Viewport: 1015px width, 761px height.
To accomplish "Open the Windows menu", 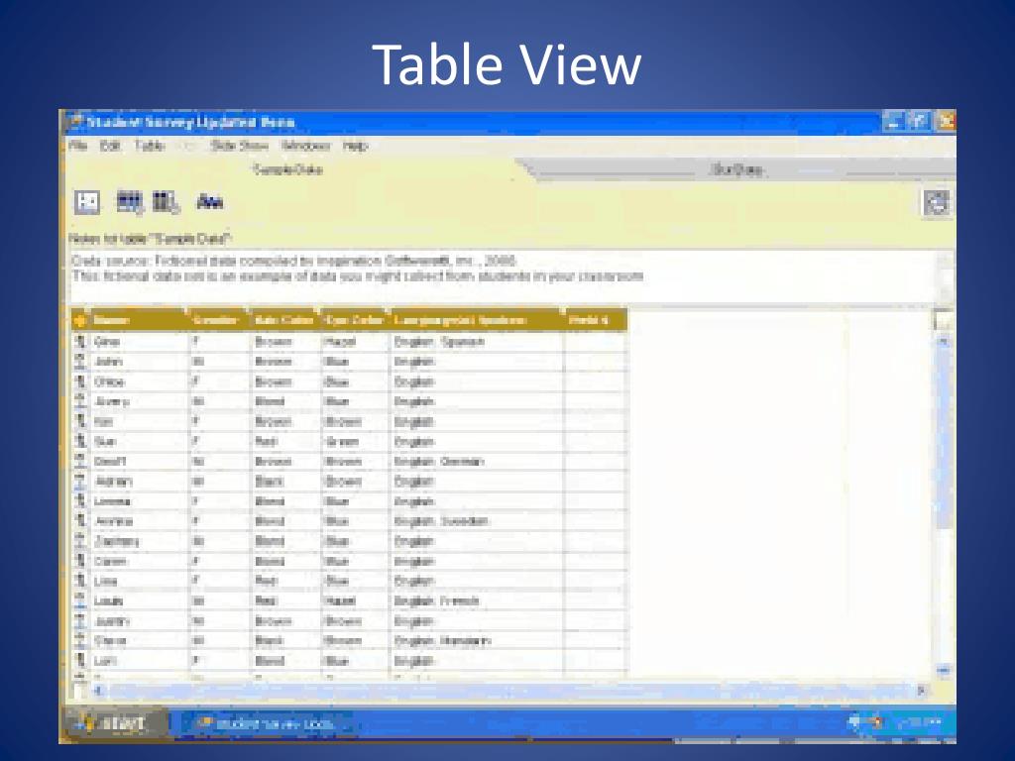I will 305,146.
